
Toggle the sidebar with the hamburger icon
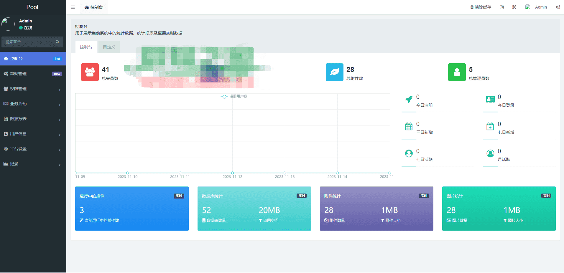coord(73,7)
